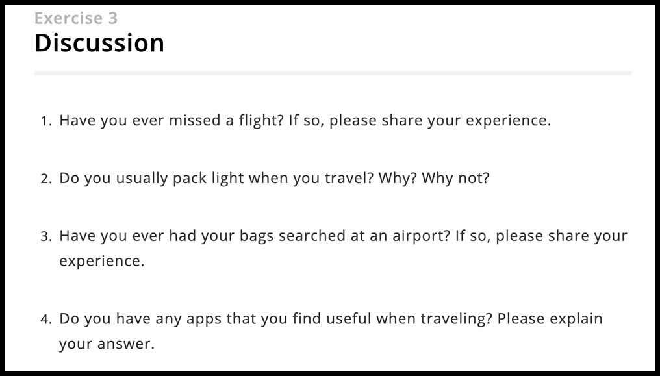Image resolution: width=660 pixels, height=376 pixels.
Task: Click question 3 about bags searched at airport
Action: 343,248
